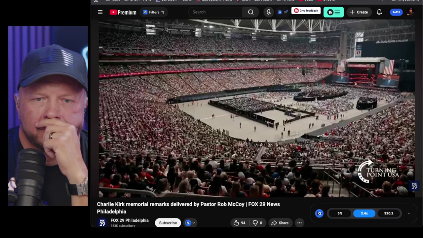Expand vidIQ dropdown next to Subscribe
This screenshot has width=423, height=238.
point(190,223)
